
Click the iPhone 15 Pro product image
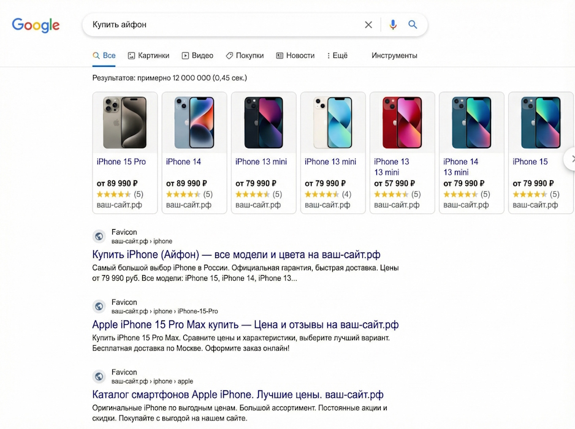coord(125,123)
